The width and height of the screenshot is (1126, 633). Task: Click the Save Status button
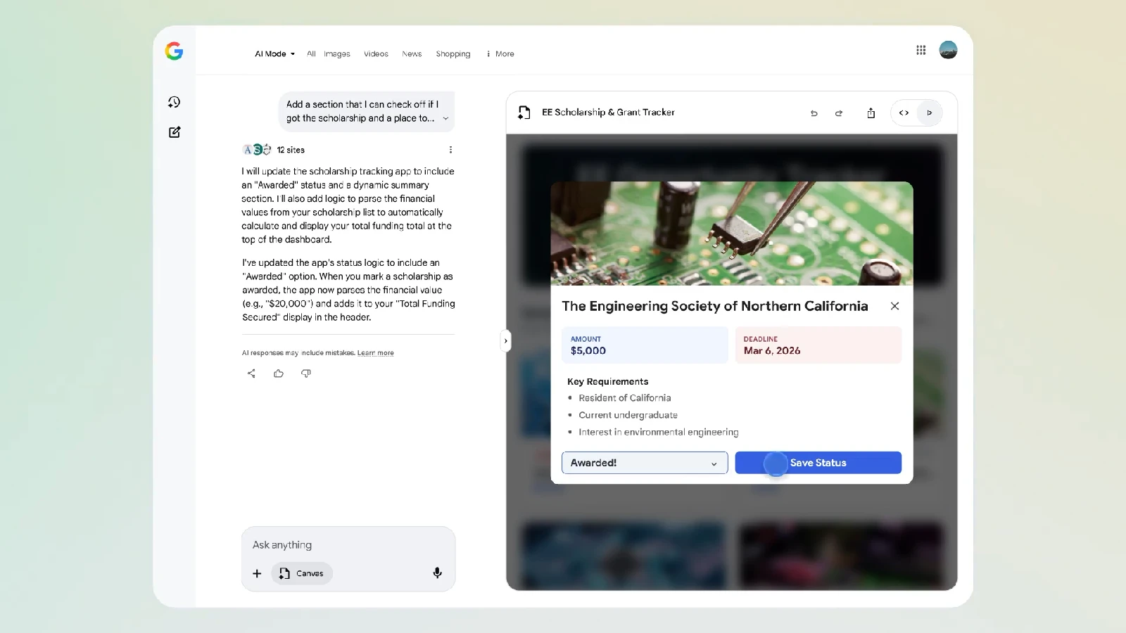[818, 463]
